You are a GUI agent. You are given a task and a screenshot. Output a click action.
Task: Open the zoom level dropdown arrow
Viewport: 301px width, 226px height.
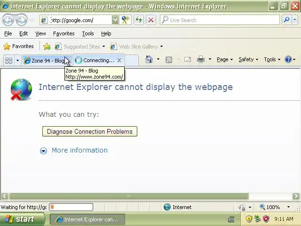coord(288,207)
